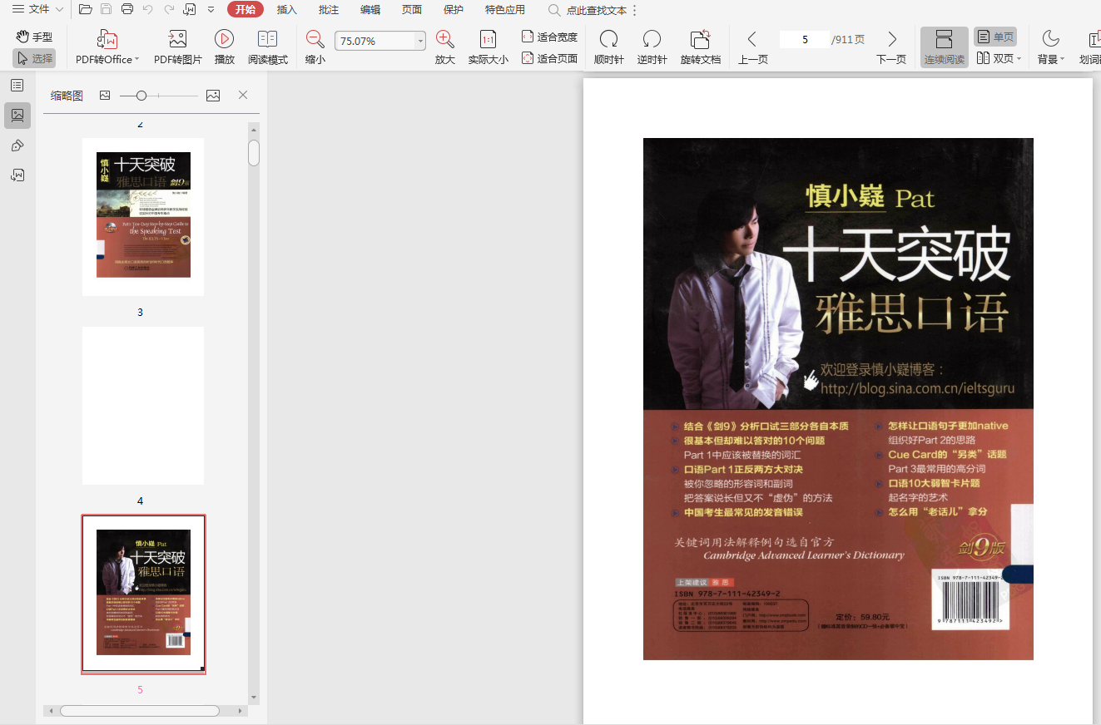Image resolution: width=1101 pixels, height=725 pixels.
Task: Open the 保护 menu tab
Action: pyautogui.click(x=454, y=10)
